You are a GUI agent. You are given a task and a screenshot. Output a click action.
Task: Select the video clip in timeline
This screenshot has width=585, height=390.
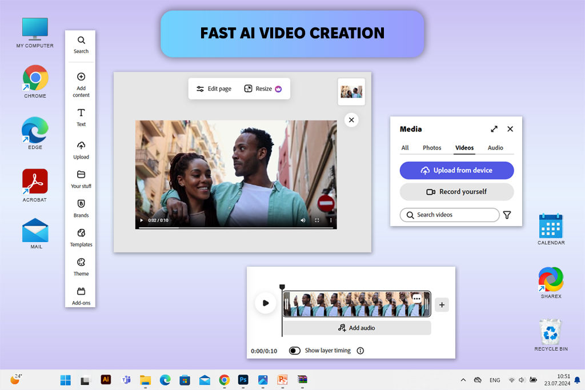(x=356, y=304)
